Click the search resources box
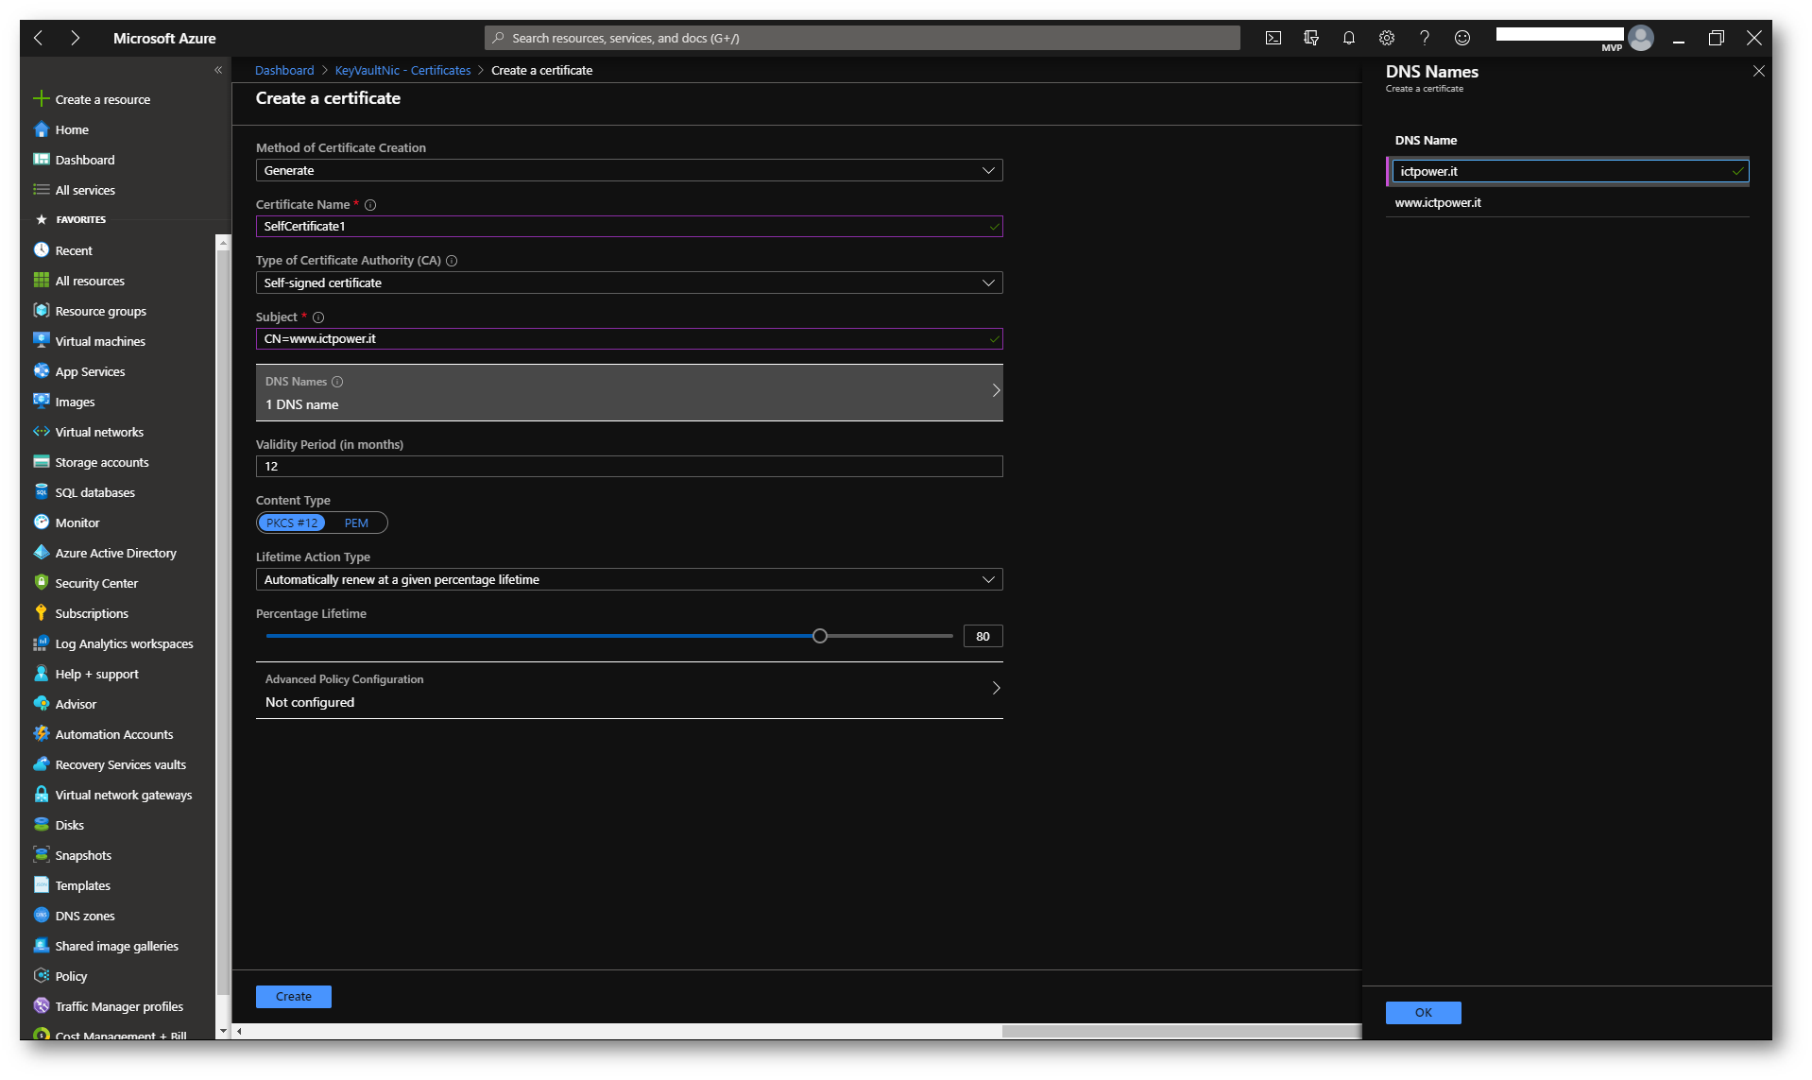This screenshot has width=1812, height=1080. pos(863,38)
